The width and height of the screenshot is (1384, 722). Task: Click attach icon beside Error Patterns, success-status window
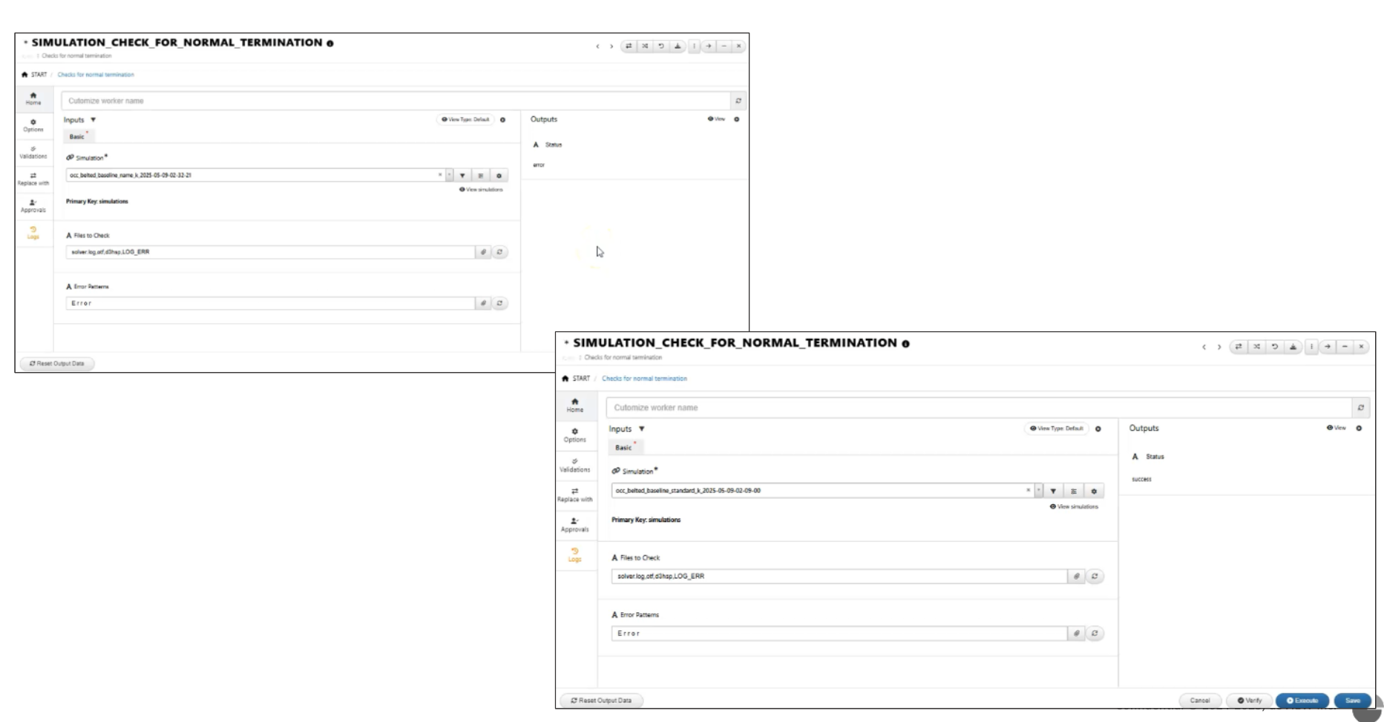click(x=1076, y=633)
